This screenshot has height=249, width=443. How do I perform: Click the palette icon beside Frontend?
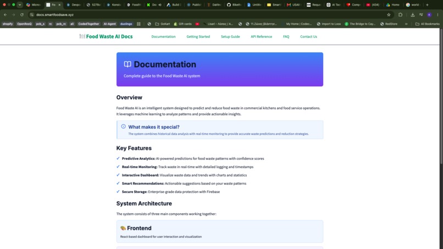pos(123,228)
